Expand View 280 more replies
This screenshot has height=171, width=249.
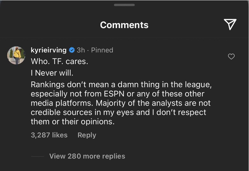click(x=87, y=156)
